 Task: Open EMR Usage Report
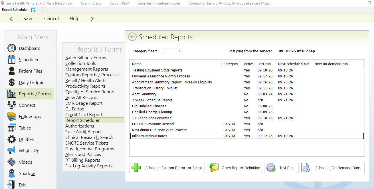tap(84, 103)
